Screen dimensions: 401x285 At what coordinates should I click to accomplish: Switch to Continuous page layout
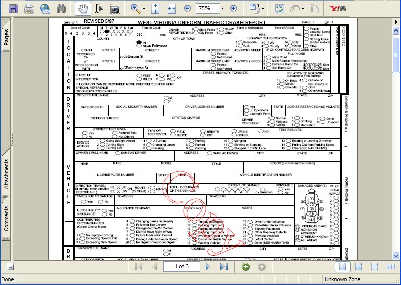click(359, 267)
